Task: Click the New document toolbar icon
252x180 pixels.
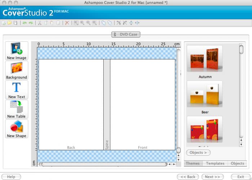Action: click(x=4, y=23)
